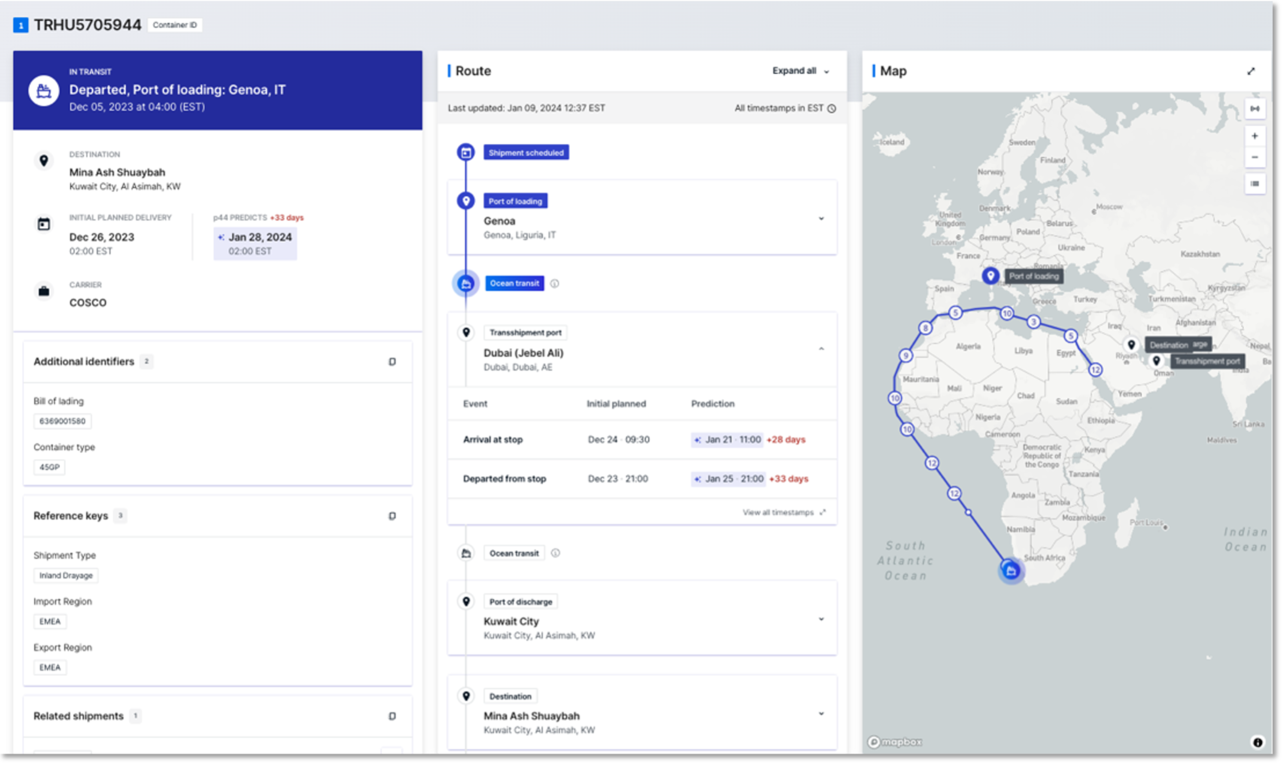Copy the Related shipments section
Image resolution: width=1282 pixels, height=769 pixels.
[x=392, y=716]
